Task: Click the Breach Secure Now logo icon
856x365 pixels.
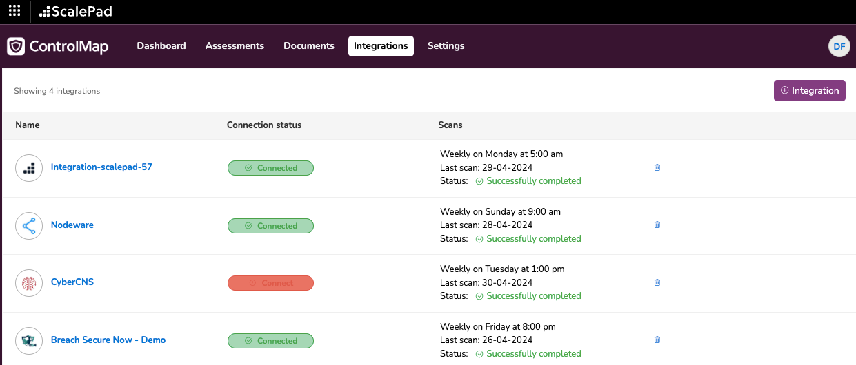Action: click(29, 340)
